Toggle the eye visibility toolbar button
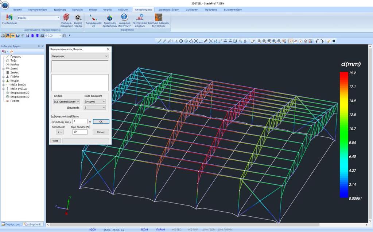The image size is (373, 232). point(13,36)
